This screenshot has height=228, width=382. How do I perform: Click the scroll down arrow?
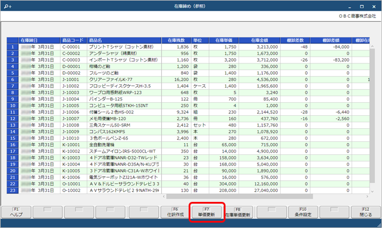(372, 192)
